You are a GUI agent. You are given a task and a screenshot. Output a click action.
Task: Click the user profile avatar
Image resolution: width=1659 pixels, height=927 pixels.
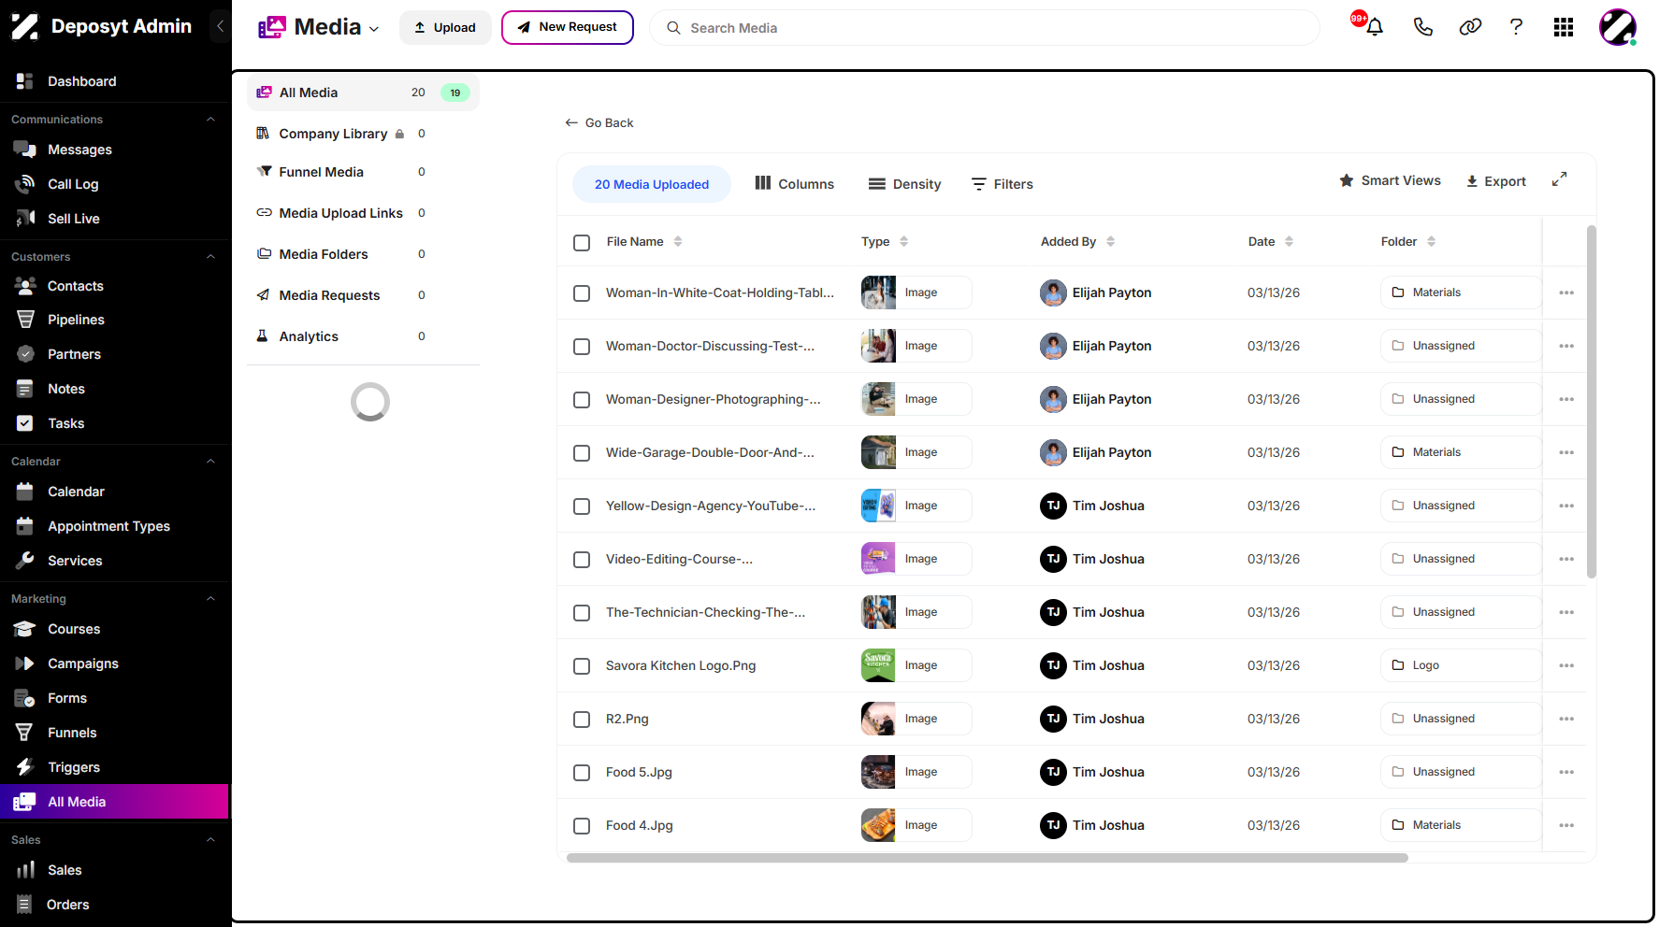click(x=1618, y=27)
